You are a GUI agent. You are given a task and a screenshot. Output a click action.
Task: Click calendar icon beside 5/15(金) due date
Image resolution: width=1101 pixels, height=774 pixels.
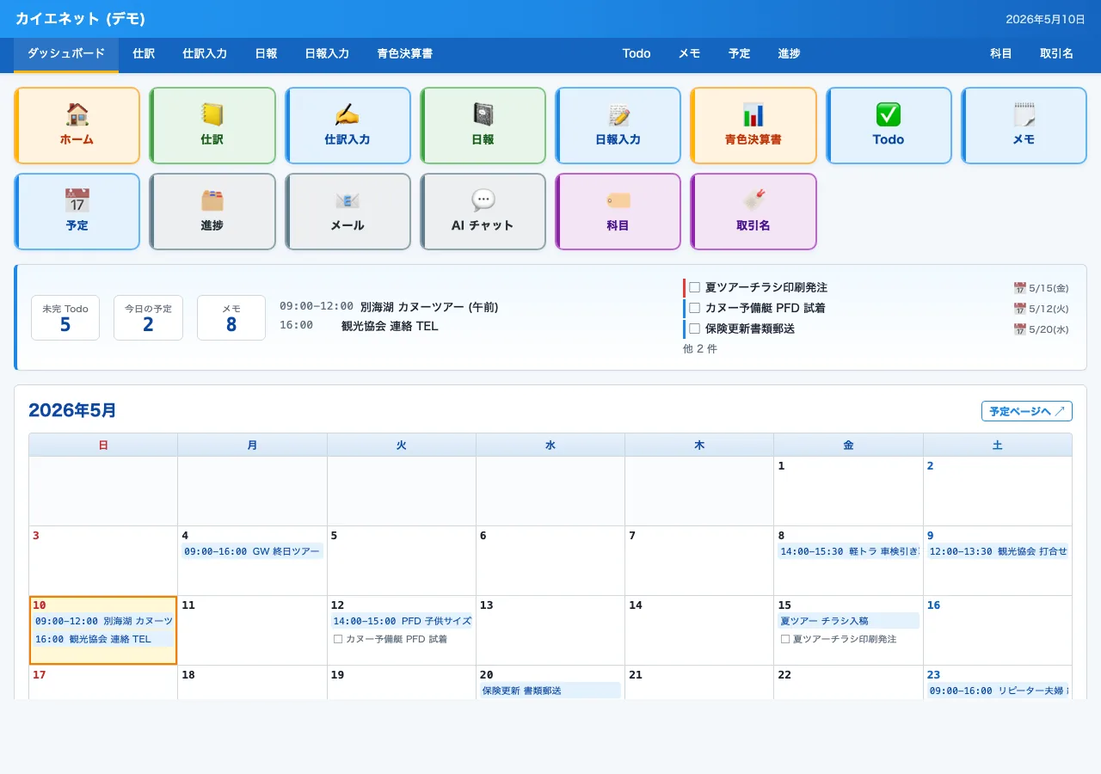click(1020, 288)
